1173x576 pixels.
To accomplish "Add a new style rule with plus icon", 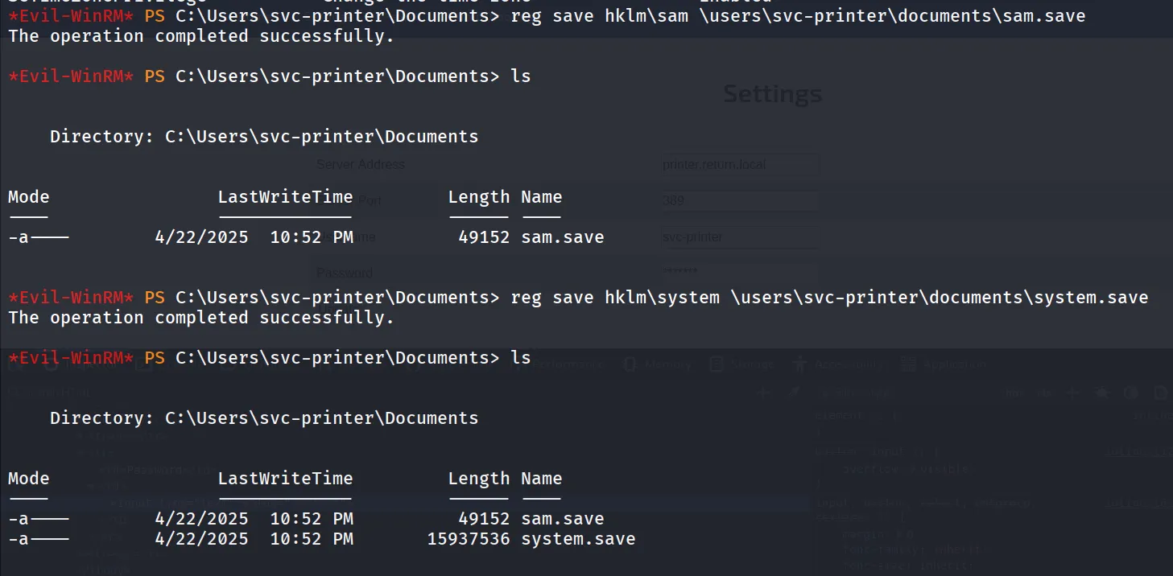I will tap(1072, 393).
